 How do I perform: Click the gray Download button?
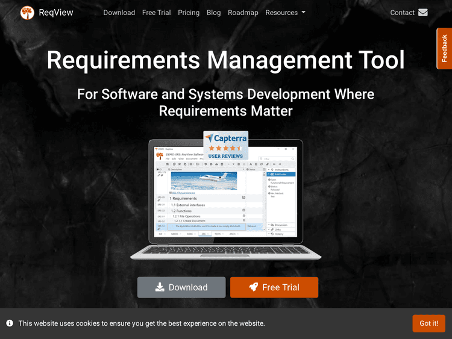point(181,287)
